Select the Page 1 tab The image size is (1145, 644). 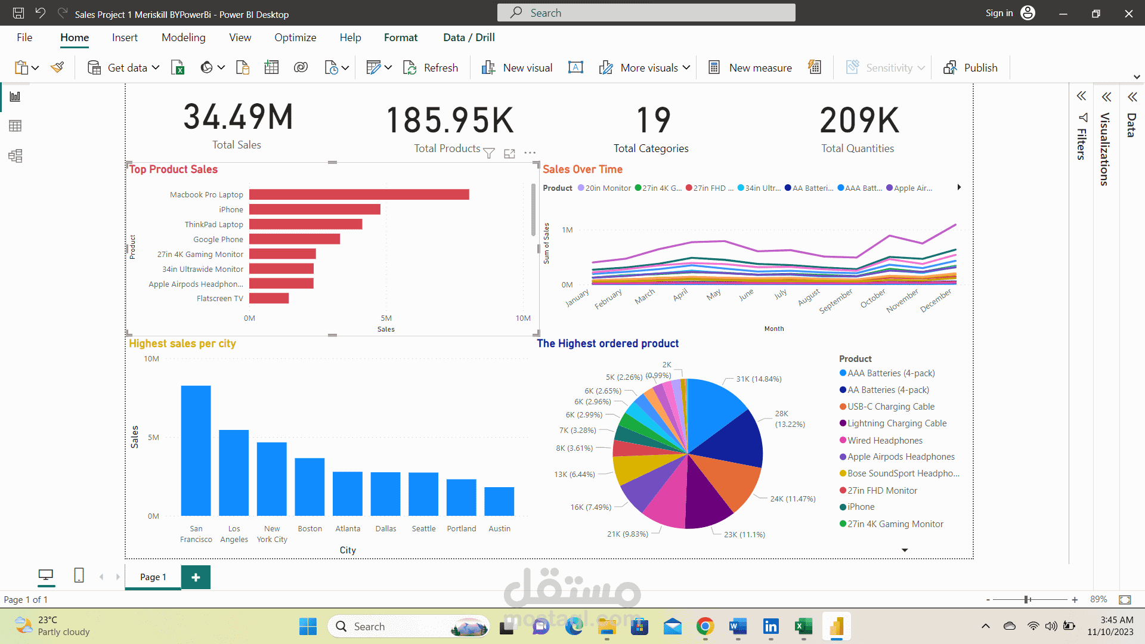[153, 577]
